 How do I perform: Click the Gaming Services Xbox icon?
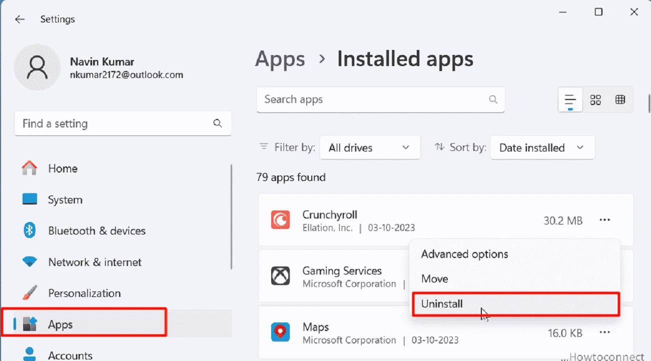281,276
